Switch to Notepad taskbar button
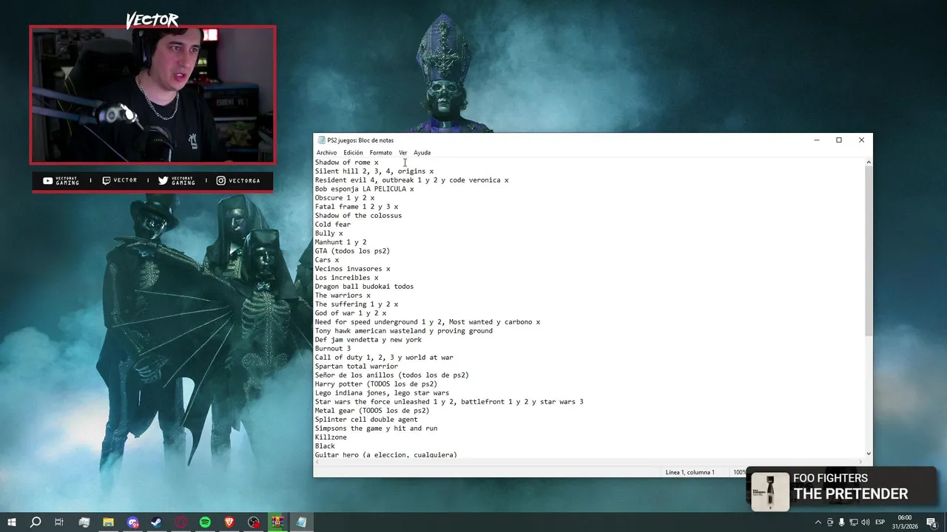Viewport: 947px width, 532px height. click(301, 522)
